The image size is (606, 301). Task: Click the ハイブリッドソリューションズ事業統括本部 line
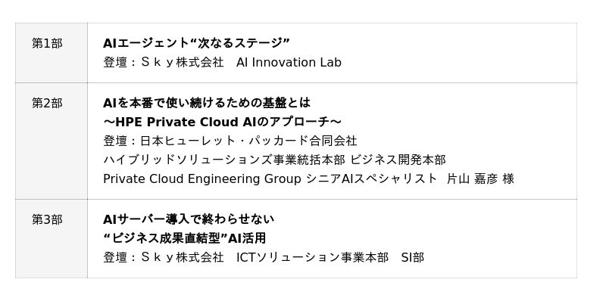224,160
